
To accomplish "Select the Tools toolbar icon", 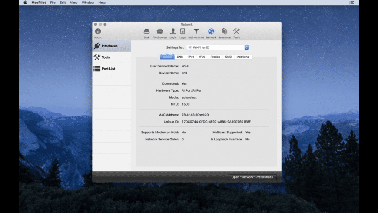I will click(236, 33).
